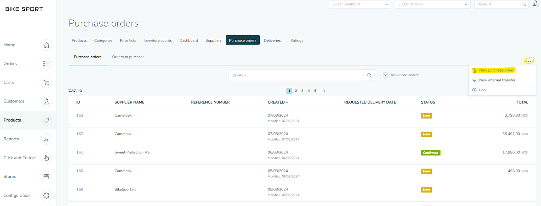The height and width of the screenshot is (206, 541).
Task: Click the Configuration gear icon
Action: pos(46,196)
